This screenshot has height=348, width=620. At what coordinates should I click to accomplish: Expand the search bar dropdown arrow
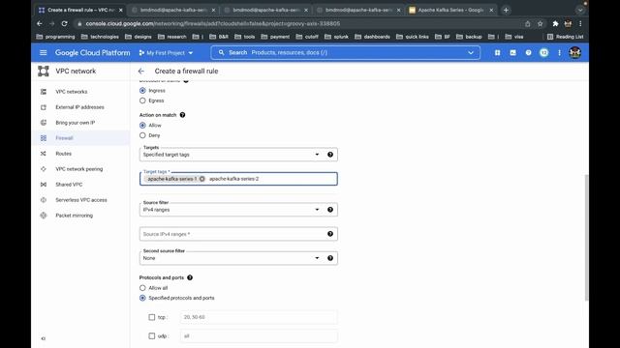pos(471,52)
